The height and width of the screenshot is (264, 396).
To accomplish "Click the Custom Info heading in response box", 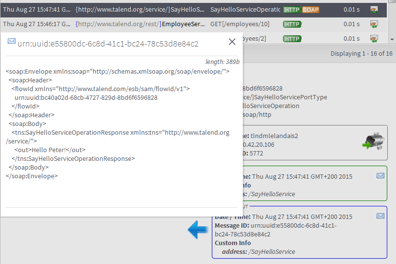I will 233,243.
